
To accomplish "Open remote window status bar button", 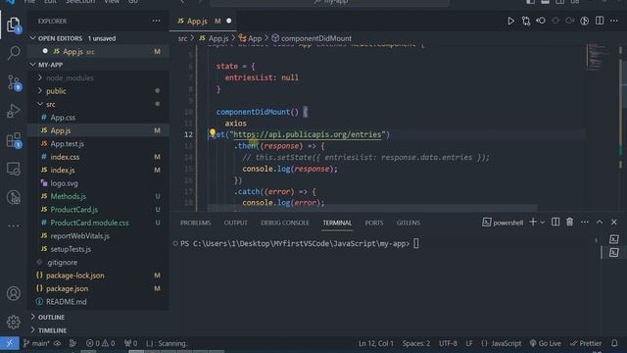I will [x=9, y=343].
